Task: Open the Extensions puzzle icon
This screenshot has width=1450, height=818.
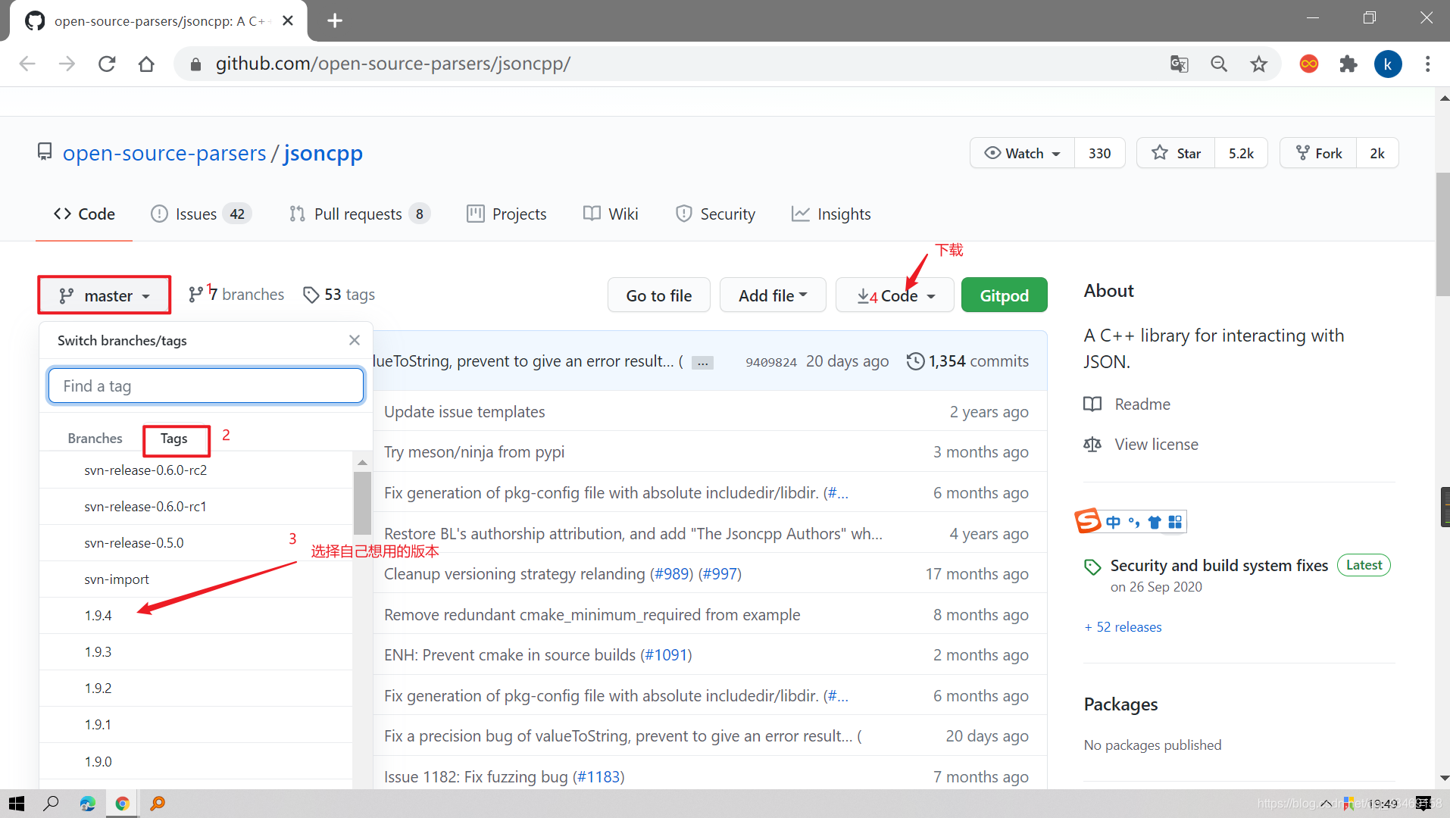Action: (1348, 64)
